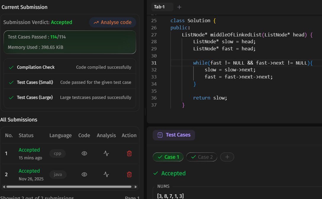Click the Language column header
322x199 pixels.
60,135
